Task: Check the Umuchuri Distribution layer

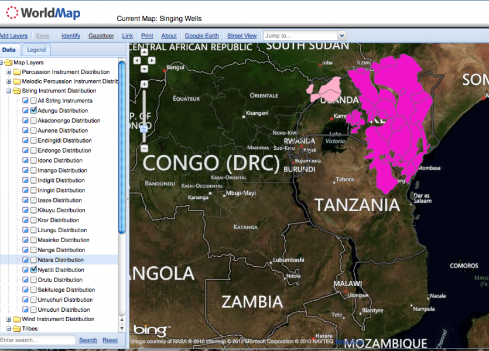Action: click(34, 300)
